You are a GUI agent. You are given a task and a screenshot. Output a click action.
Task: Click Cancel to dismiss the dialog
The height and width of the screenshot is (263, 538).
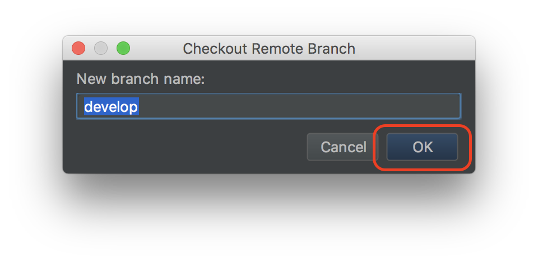(343, 147)
